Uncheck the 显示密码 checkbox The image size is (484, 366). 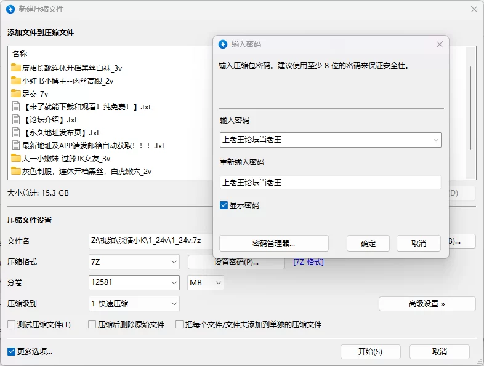click(x=224, y=205)
